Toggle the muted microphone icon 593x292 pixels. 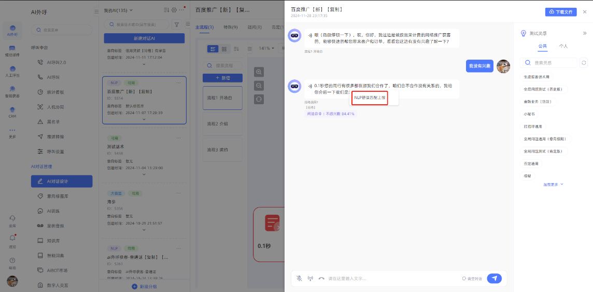pyautogui.click(x=299, y=279)
